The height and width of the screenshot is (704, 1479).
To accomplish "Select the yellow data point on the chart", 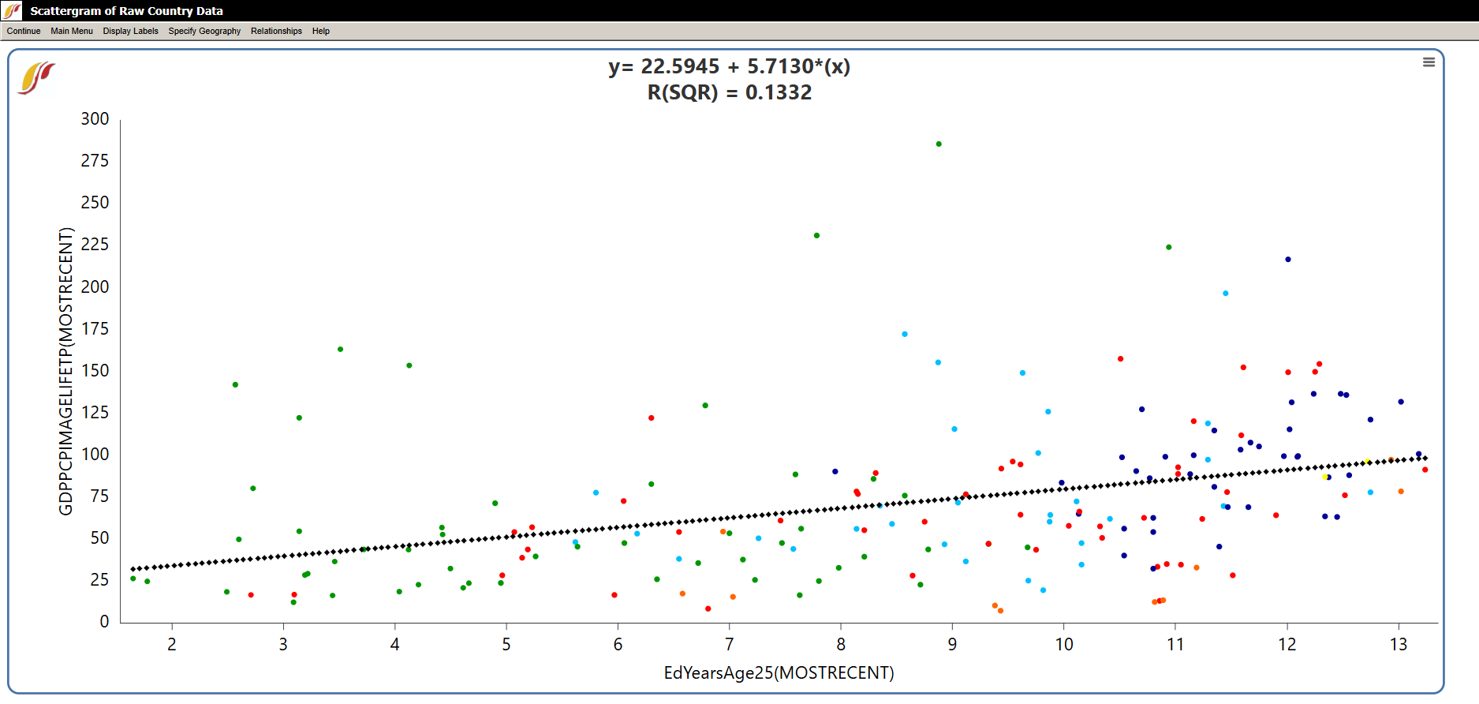I will tap(1325, 477).
